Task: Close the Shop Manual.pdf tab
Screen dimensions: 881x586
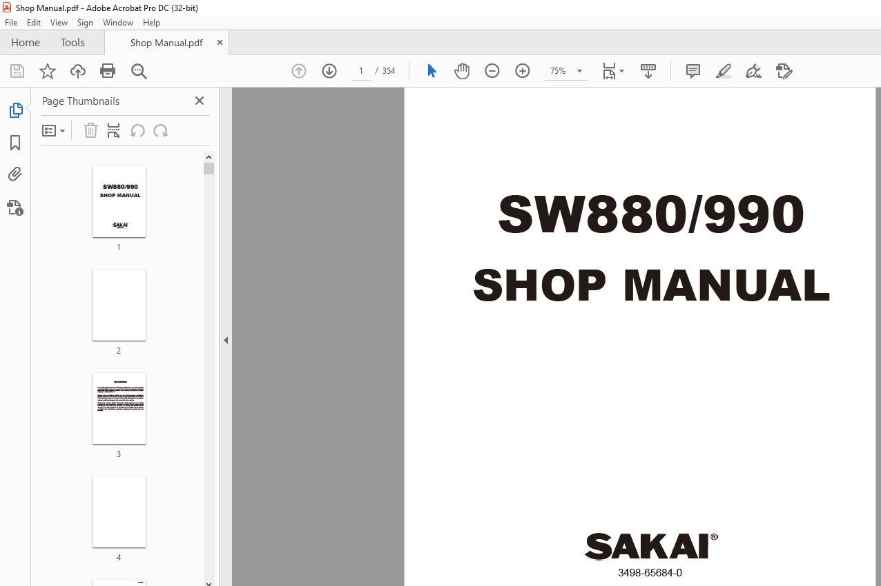Action: tap(220, 42)
